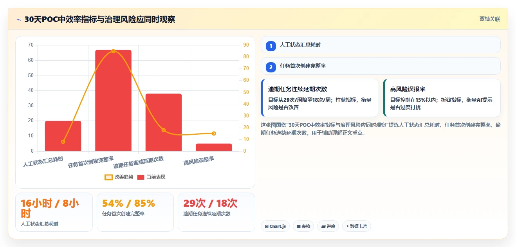Click the red bar for 人工状态汇总耗时
Viewport: 516px width, 247px height.
(63, 136)
